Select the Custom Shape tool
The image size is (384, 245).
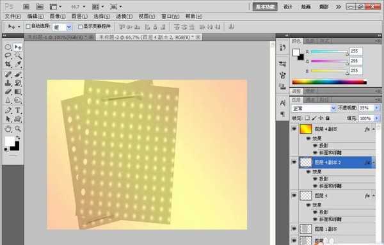pos(18,119)
